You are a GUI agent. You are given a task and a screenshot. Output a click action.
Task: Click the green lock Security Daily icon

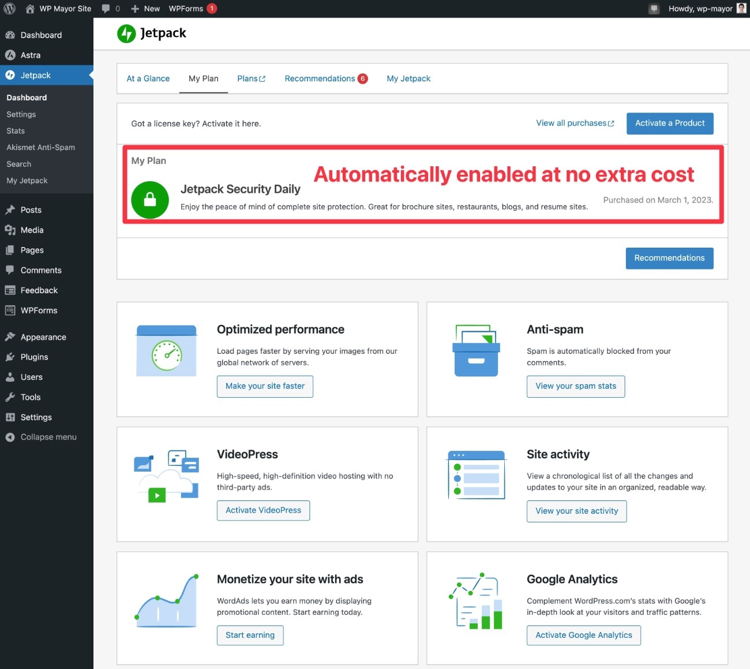150,200
